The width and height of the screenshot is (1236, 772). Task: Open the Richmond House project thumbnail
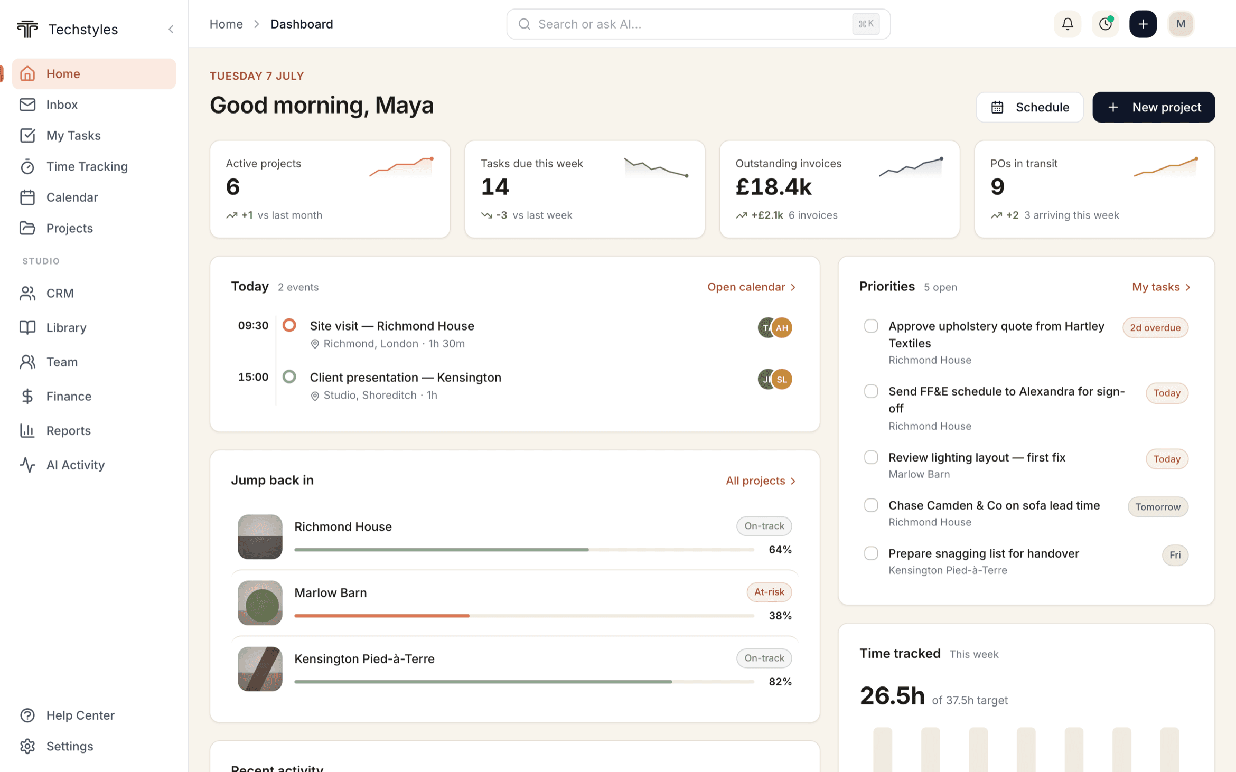(260, 536)
